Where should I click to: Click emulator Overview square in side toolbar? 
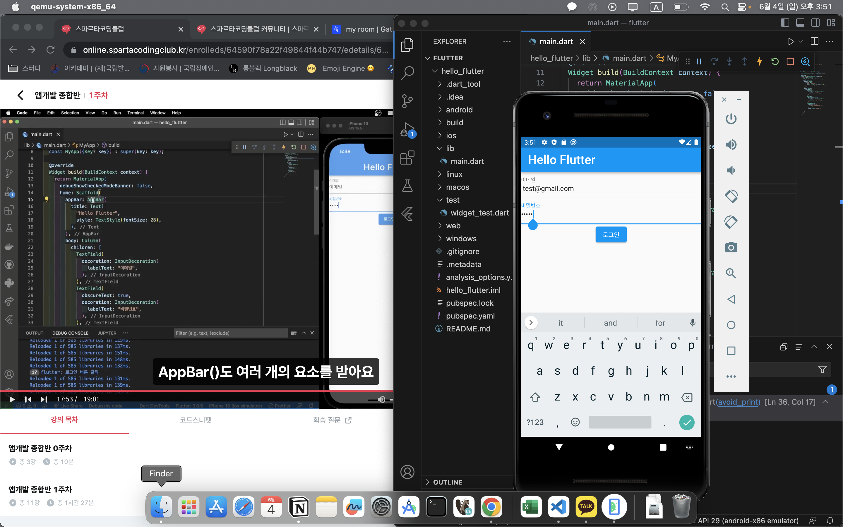coord(731,351)
